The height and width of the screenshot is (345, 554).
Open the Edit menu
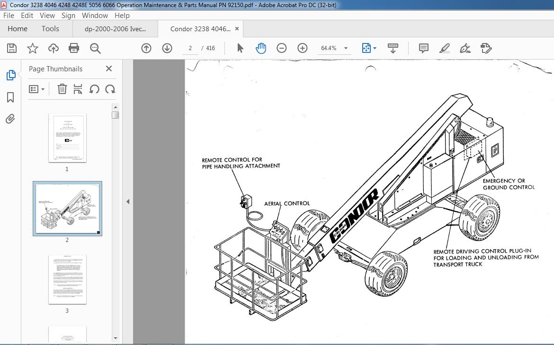[x=27, y=16]
